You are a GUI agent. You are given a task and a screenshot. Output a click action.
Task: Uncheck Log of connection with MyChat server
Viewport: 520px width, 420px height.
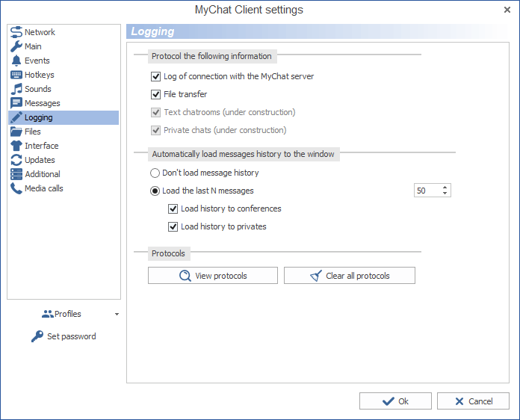pos(156,76)
